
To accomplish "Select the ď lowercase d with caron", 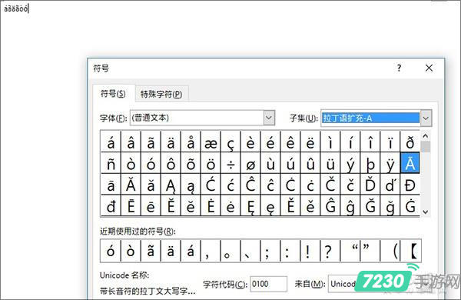I will (x=390, y=185).
